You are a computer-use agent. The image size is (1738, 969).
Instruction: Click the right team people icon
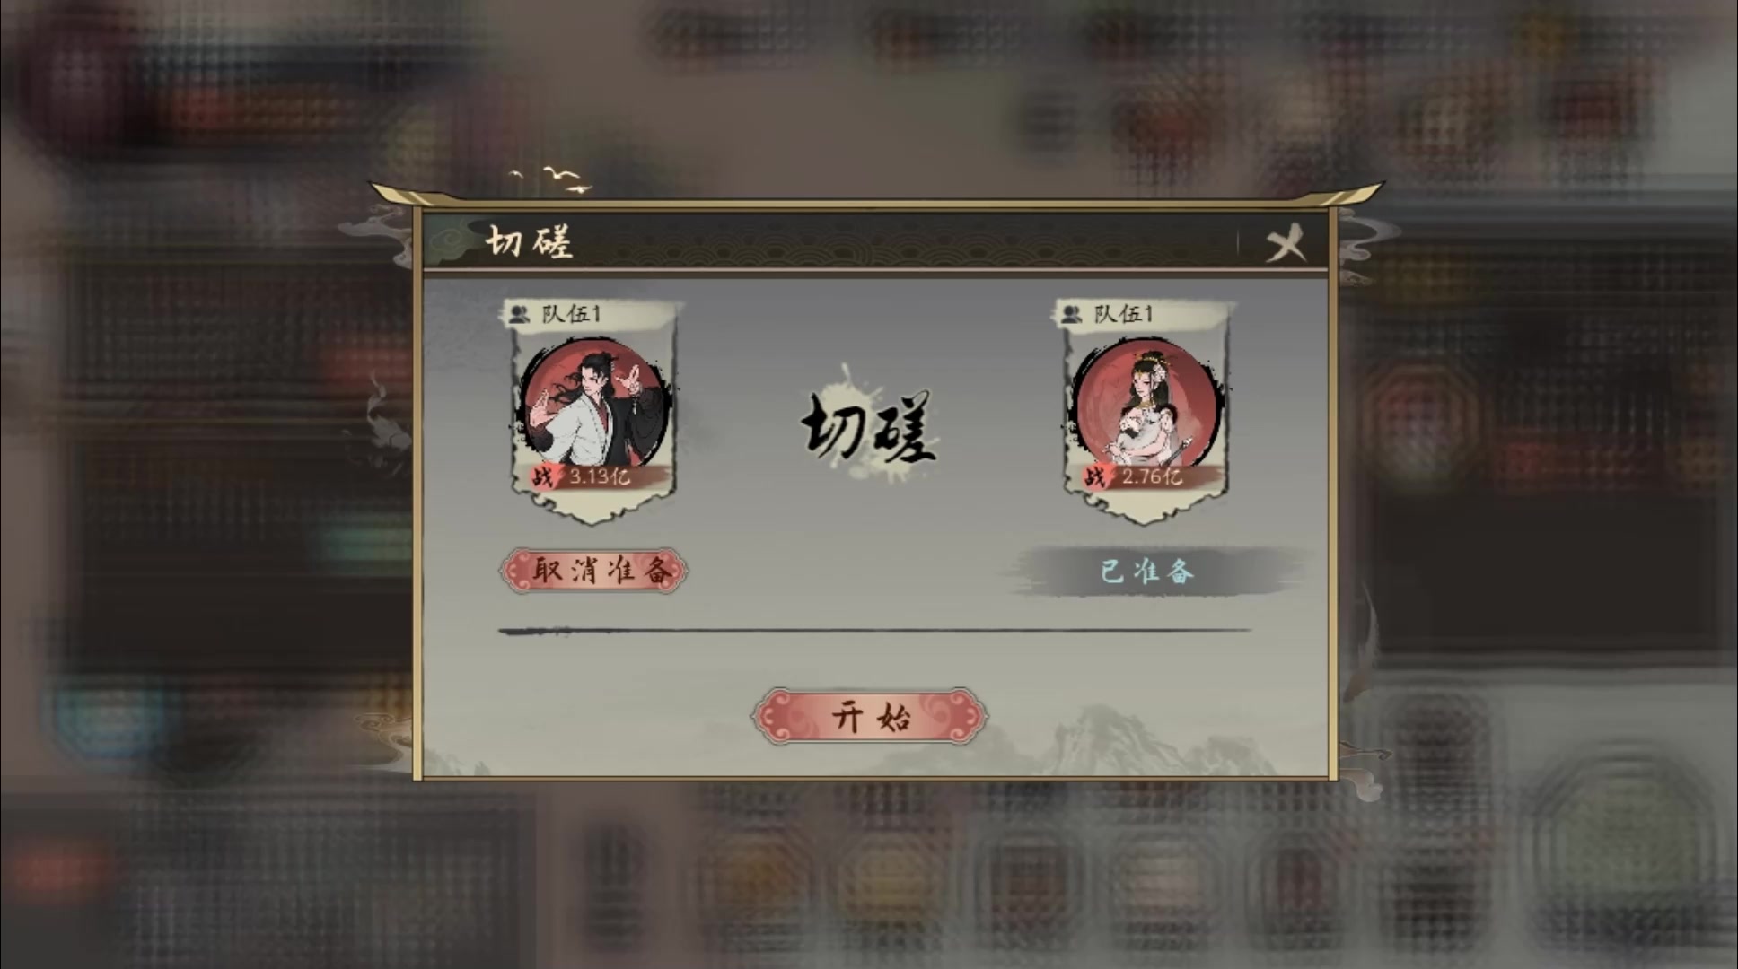pos(1071,314)
